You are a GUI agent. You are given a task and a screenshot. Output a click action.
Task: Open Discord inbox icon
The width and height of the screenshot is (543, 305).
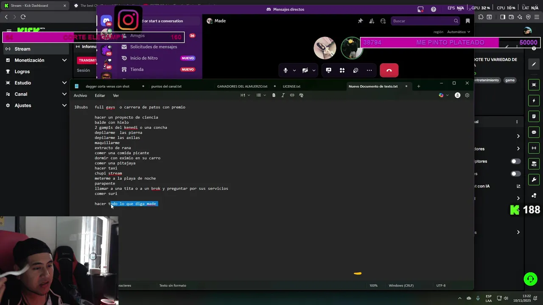coord(420,9)
